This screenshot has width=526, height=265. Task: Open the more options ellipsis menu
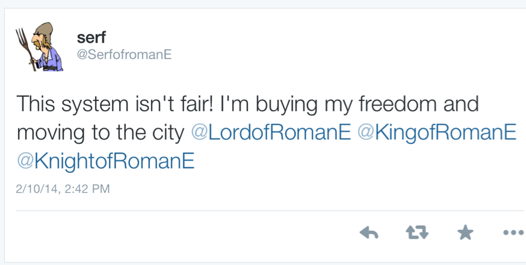tap(513, 233)
